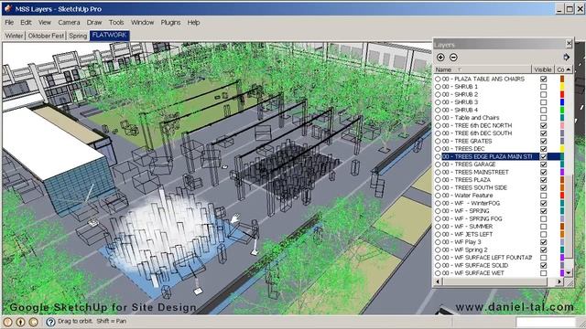This screenshot has height=329, width=586.
Task: Select the WF SURFACE LEFT FOUNTAIN layer name
Action: 487,258
